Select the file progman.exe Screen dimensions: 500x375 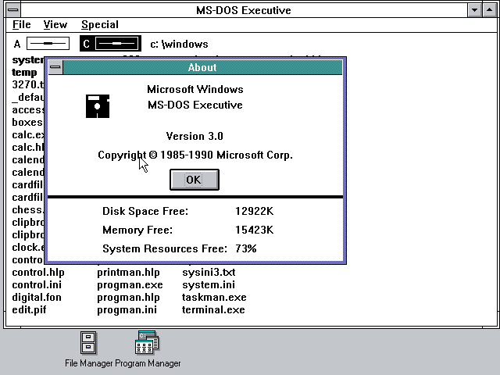coord(130,284)
